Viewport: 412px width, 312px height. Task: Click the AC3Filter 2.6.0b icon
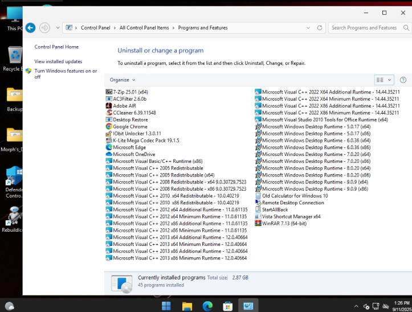(x=109, y=98)
